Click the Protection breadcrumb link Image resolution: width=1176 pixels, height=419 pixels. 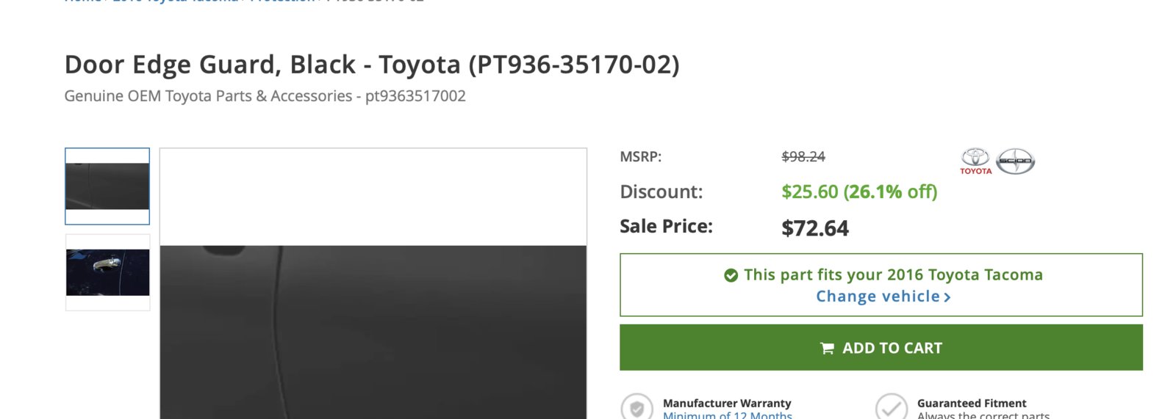coord(282,1)
